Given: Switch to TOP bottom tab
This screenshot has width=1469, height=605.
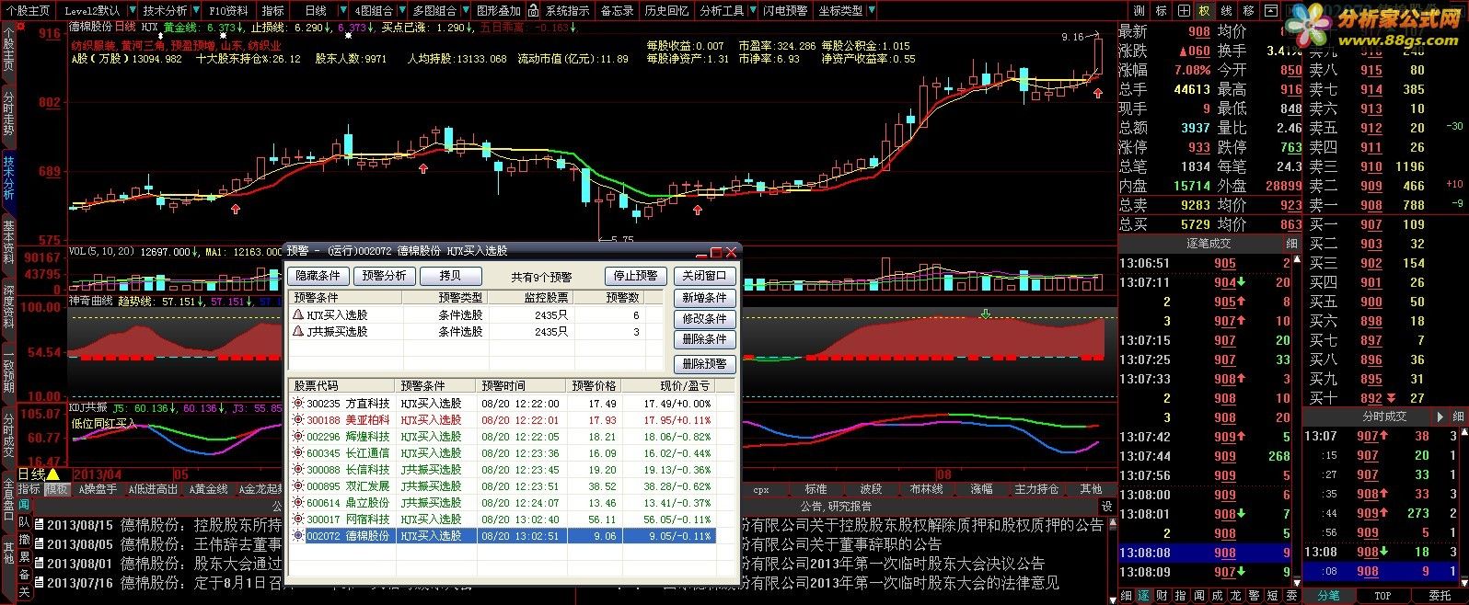Looking at the screenshot, I should [1382, 596].
